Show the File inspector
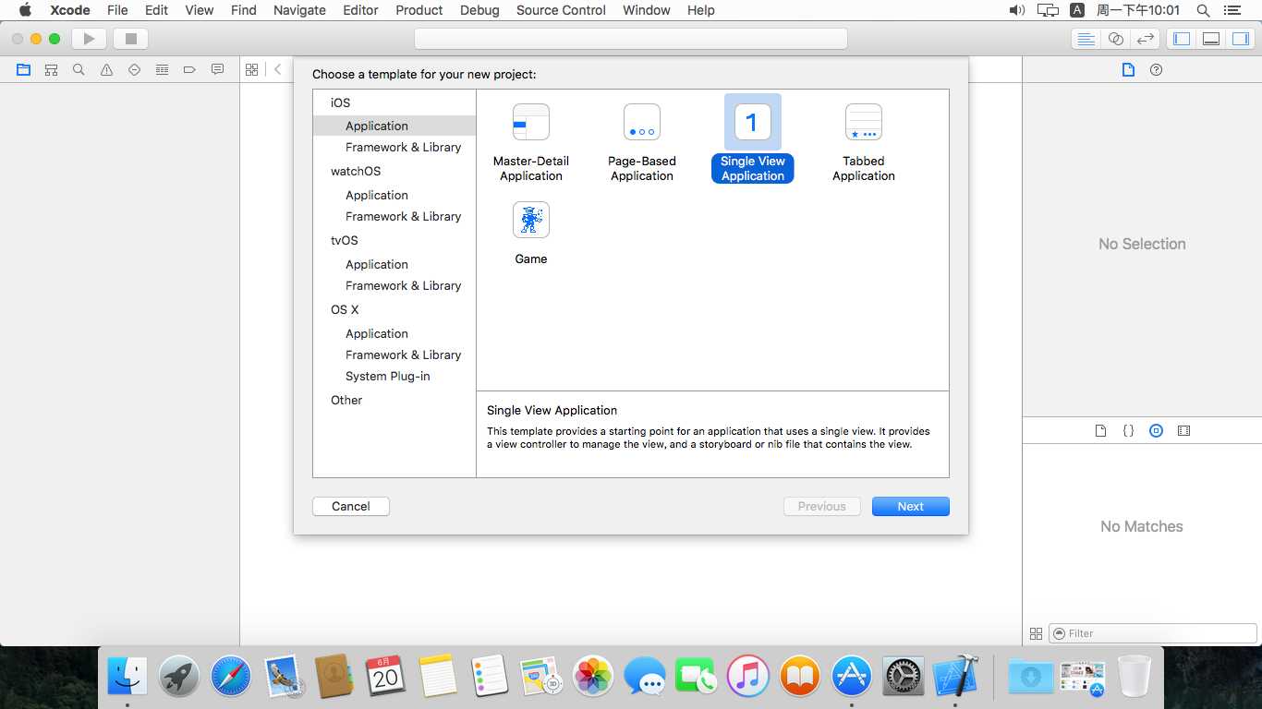The height and width of the screenshot is (709, 1262). click(x=1128, y=69)
